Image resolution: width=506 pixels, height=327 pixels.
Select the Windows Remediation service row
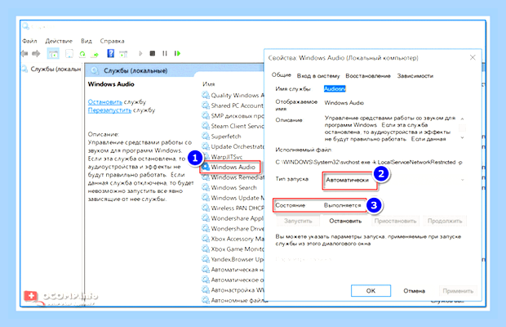[x=233, y=177]
